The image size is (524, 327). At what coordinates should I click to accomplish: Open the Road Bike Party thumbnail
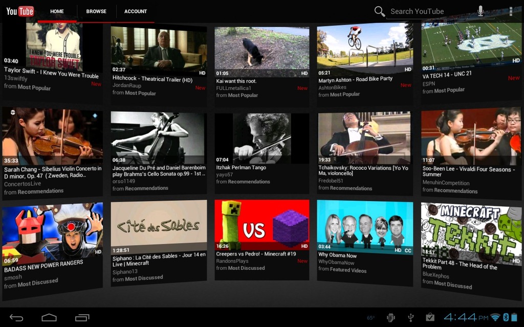pyautogui.click(x=365, y=49)
